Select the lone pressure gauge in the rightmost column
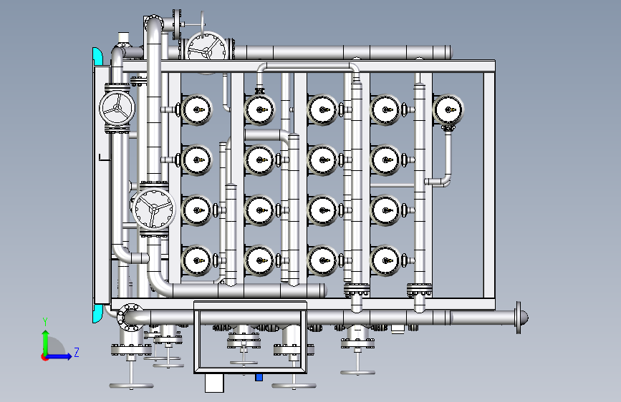 [x=448, y=109]
